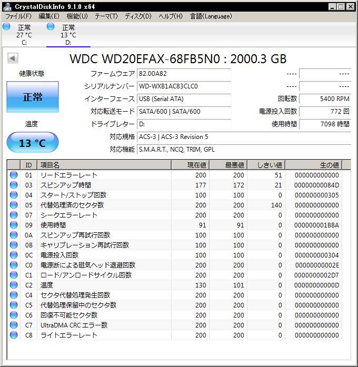The image size is (358, 367).
Task: Click the disk title WDC WD20EFAX-68FB5N0
Action: pos(145,58)
